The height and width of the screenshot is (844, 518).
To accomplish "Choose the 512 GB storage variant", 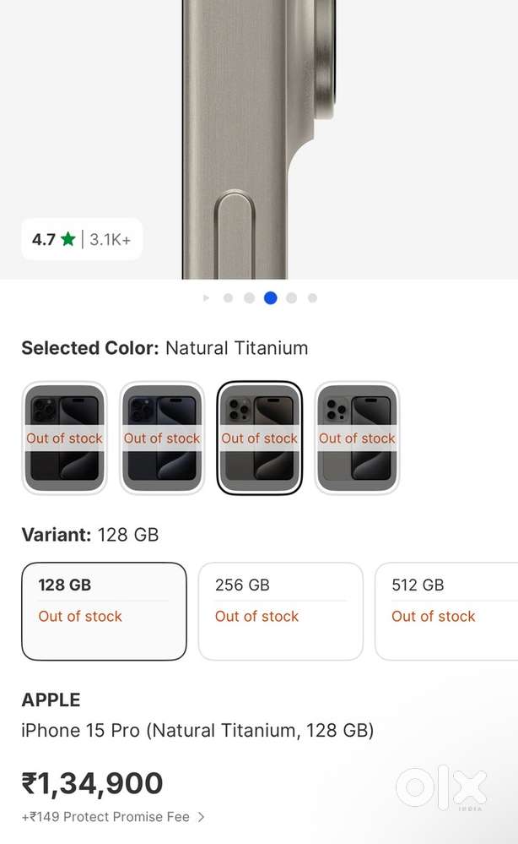I will pos(445,611).
